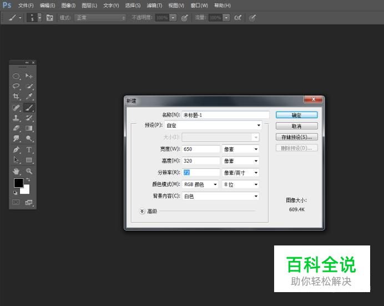The image size is (384, 306).
Task: Toggle pressure for opacity icon
Action: pos(185,18)
